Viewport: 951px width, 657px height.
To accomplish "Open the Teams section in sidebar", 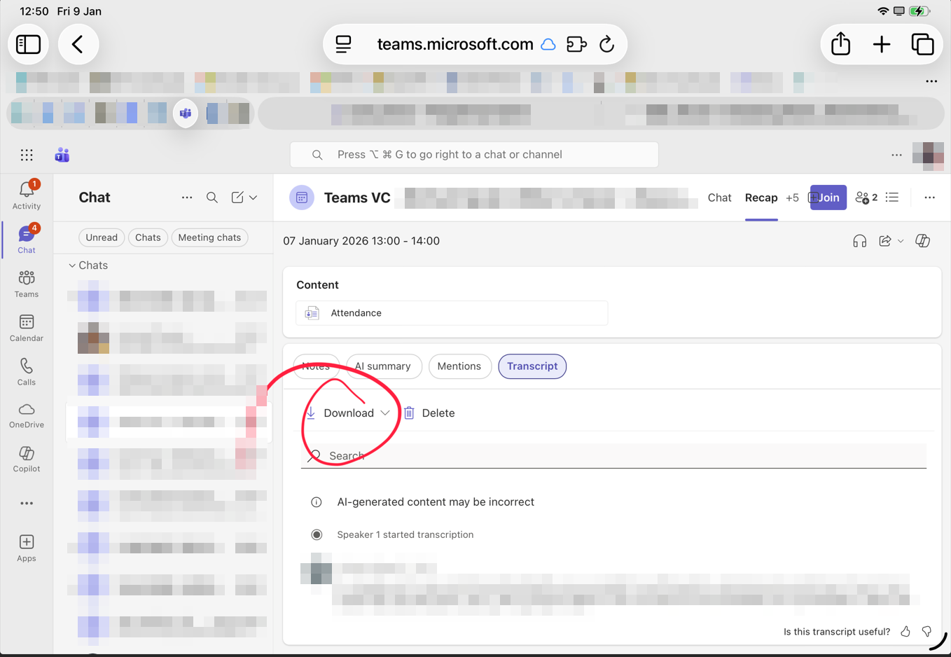I will click(27, 284).
